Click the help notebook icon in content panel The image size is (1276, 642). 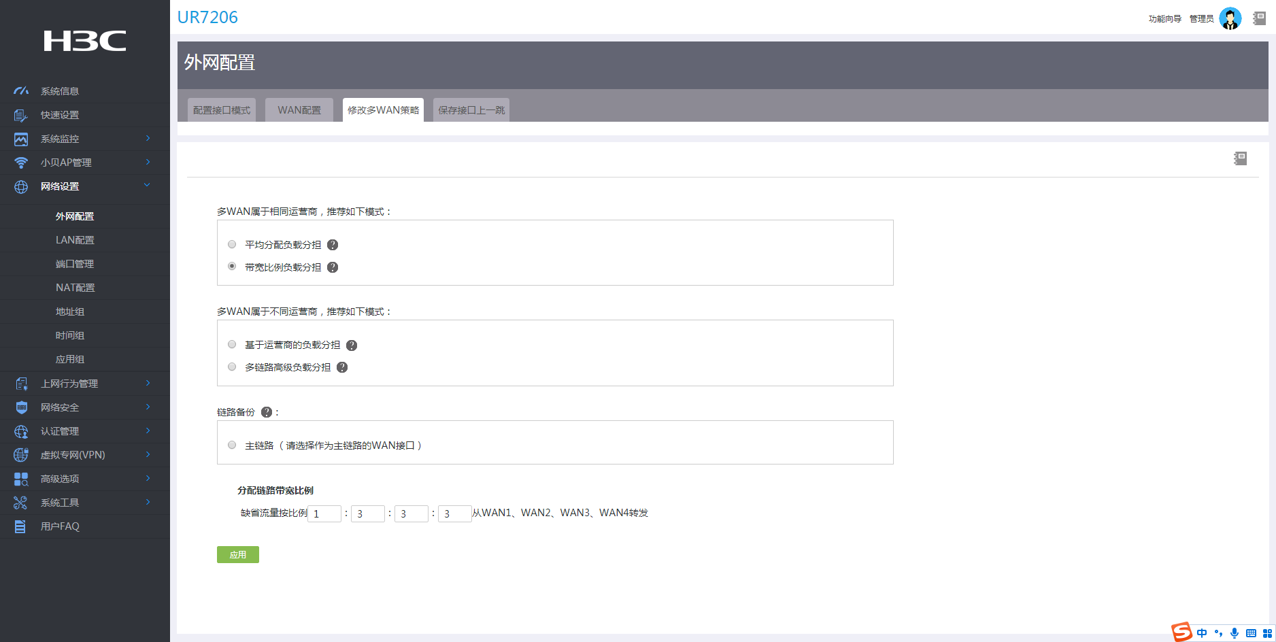coord(1241,158)
